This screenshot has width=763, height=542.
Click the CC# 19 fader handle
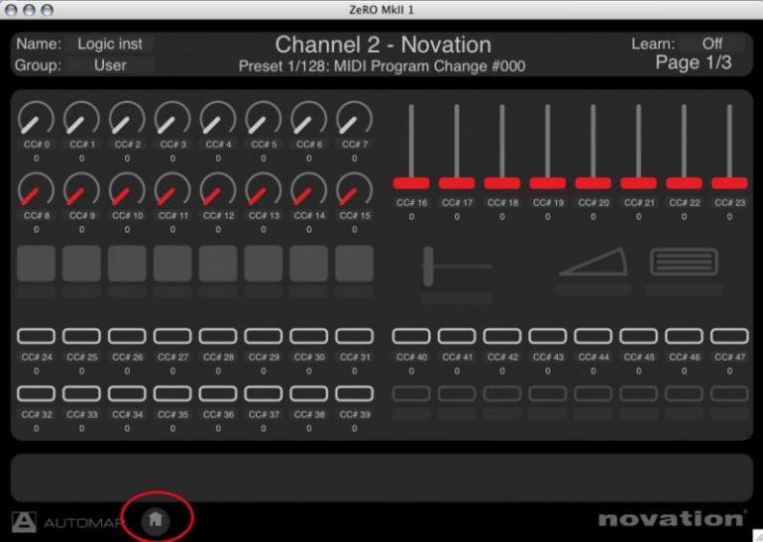tap(547, 183)
